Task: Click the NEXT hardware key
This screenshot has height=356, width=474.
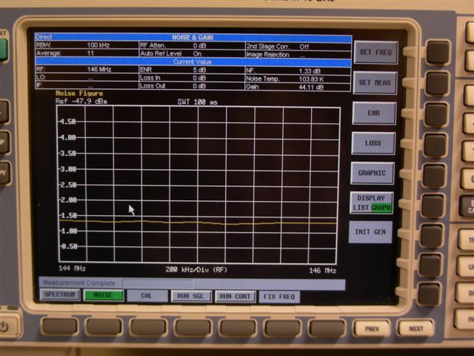Action: click(x=416, y=329)
